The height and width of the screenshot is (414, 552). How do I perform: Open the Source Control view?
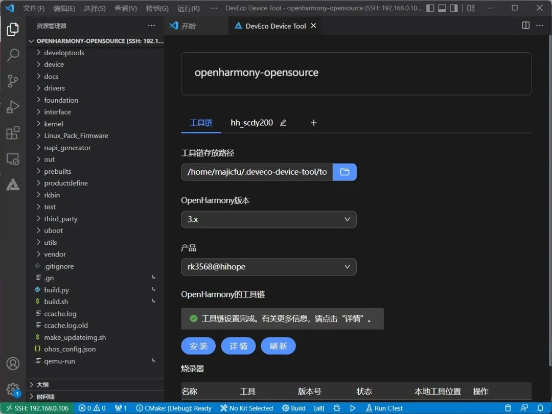coord(13,81)
